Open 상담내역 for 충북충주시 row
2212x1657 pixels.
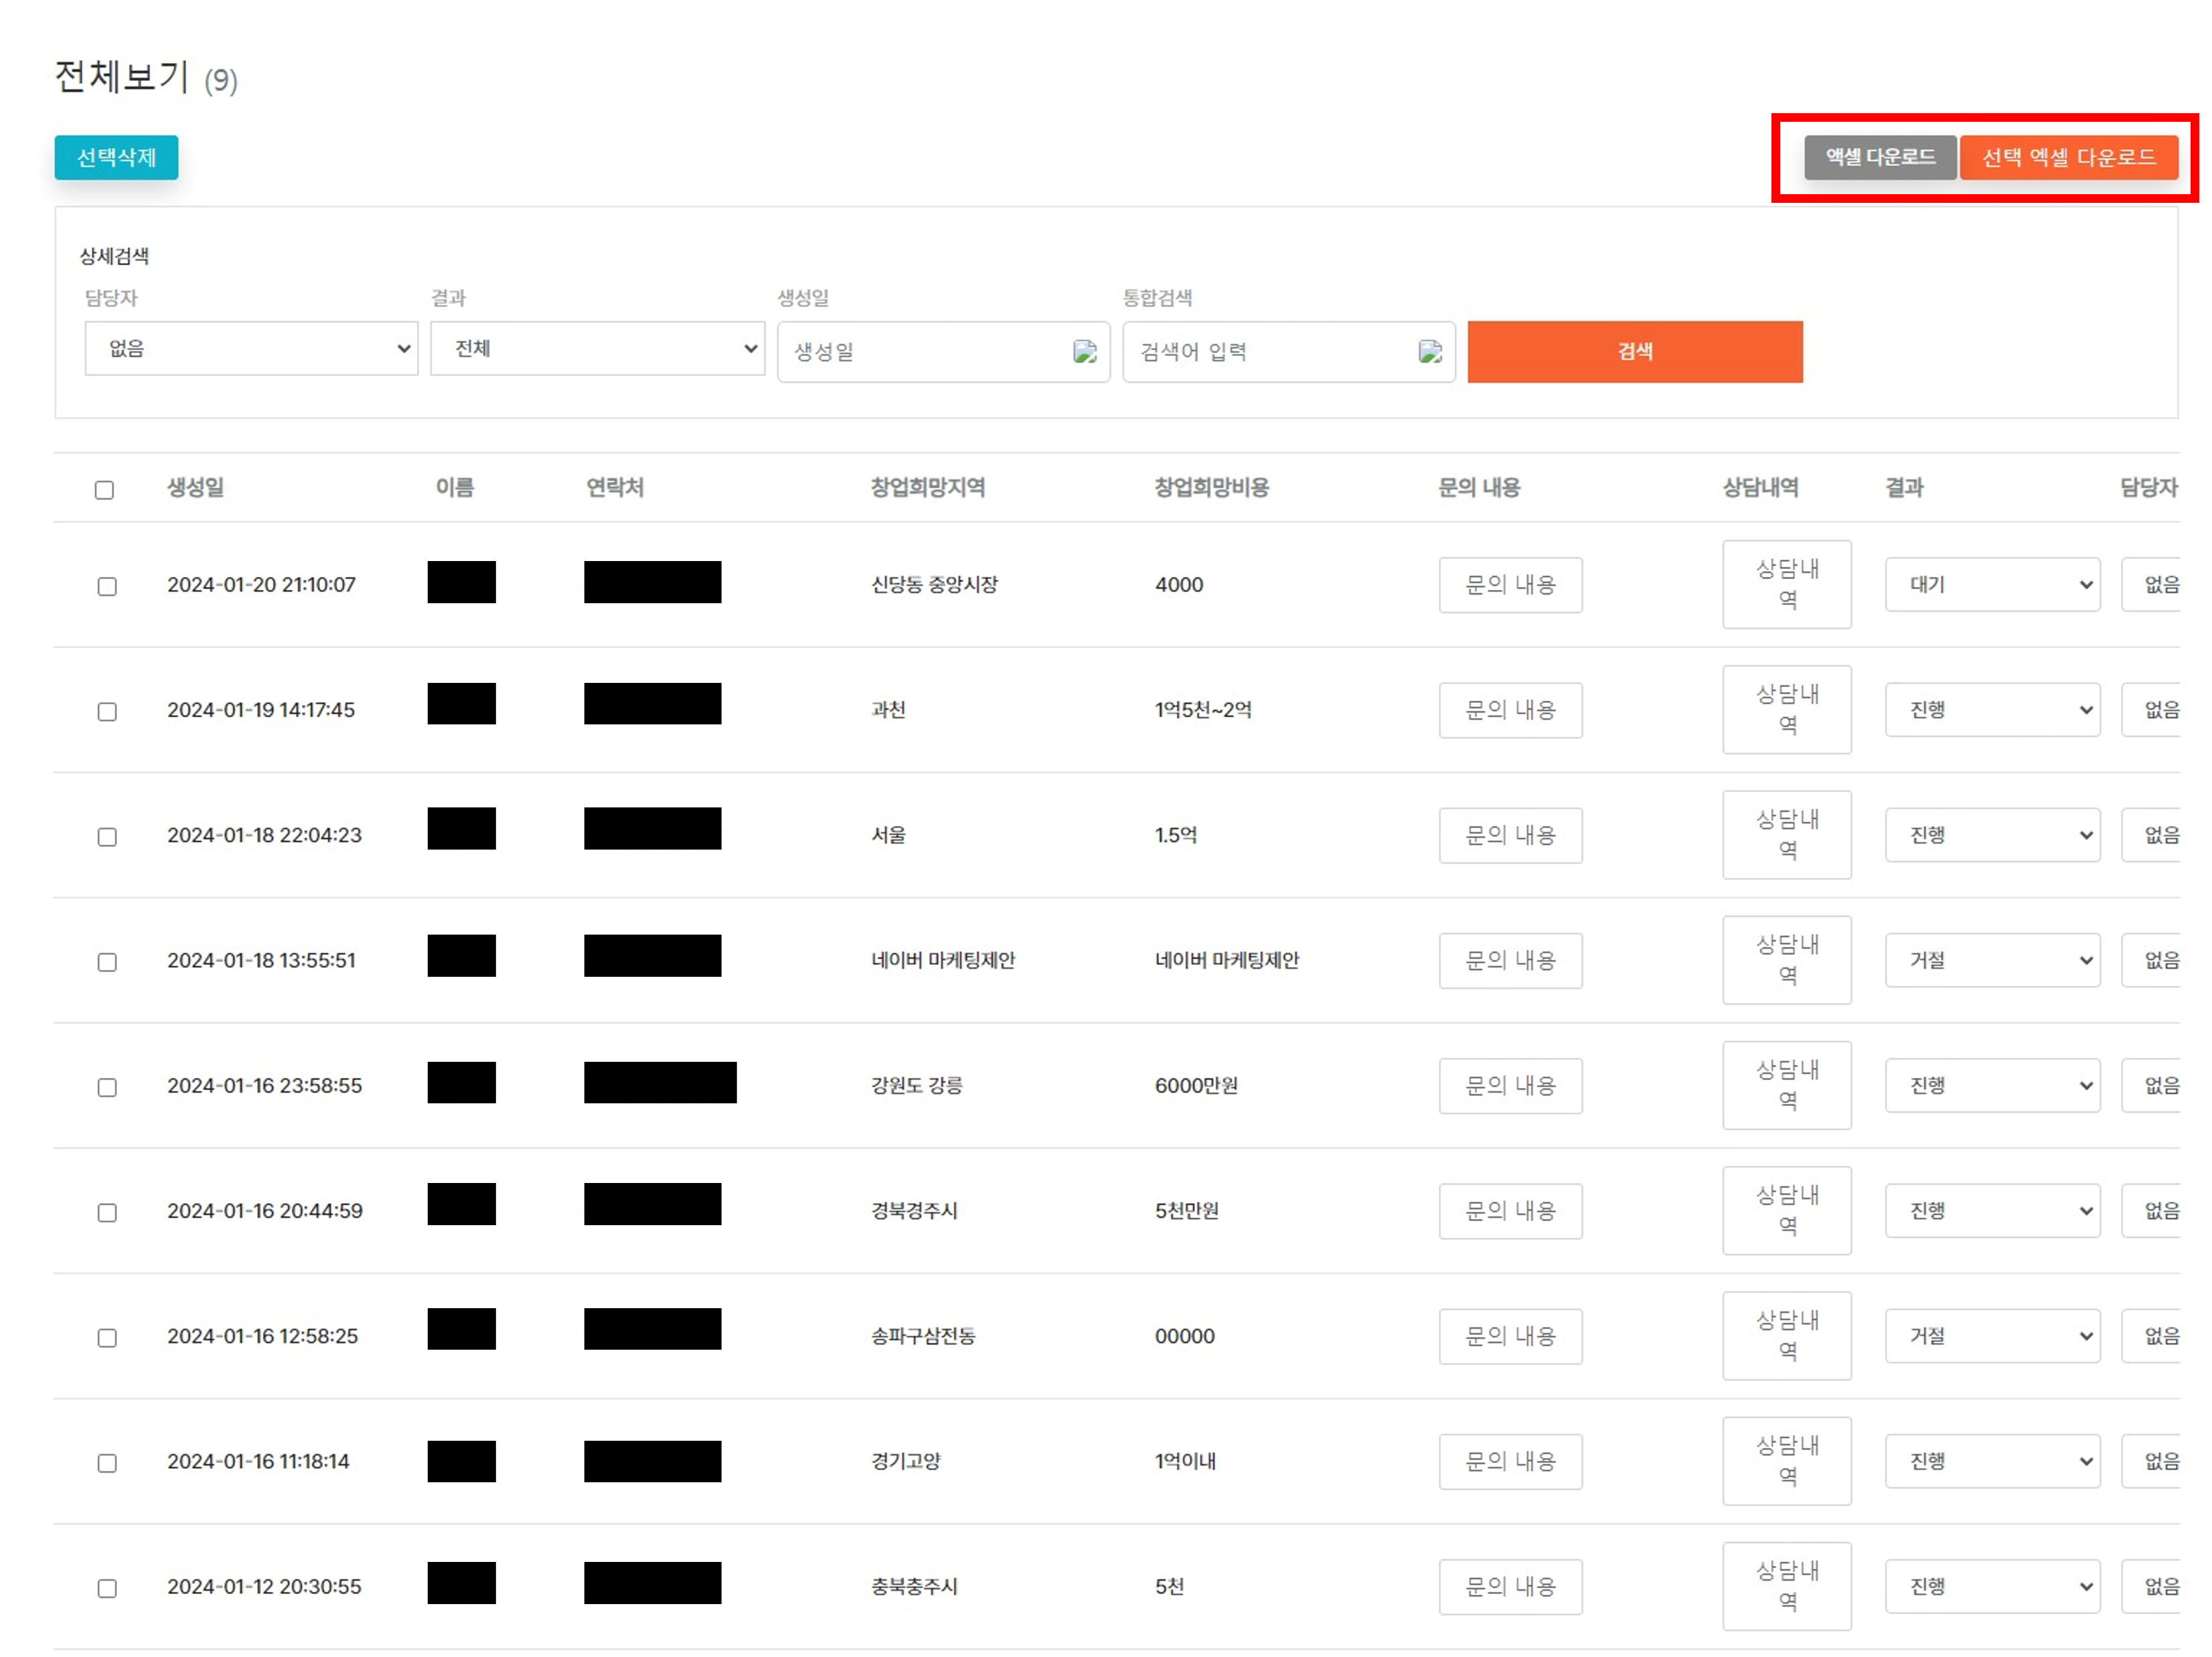click(x=1786, y=1585)
